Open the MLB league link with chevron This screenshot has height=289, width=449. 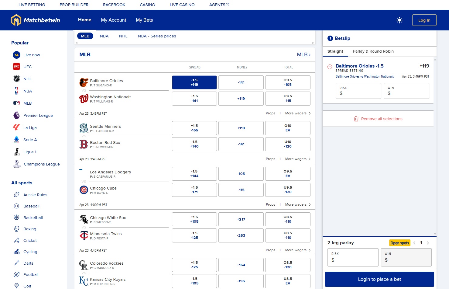[304, 55]
